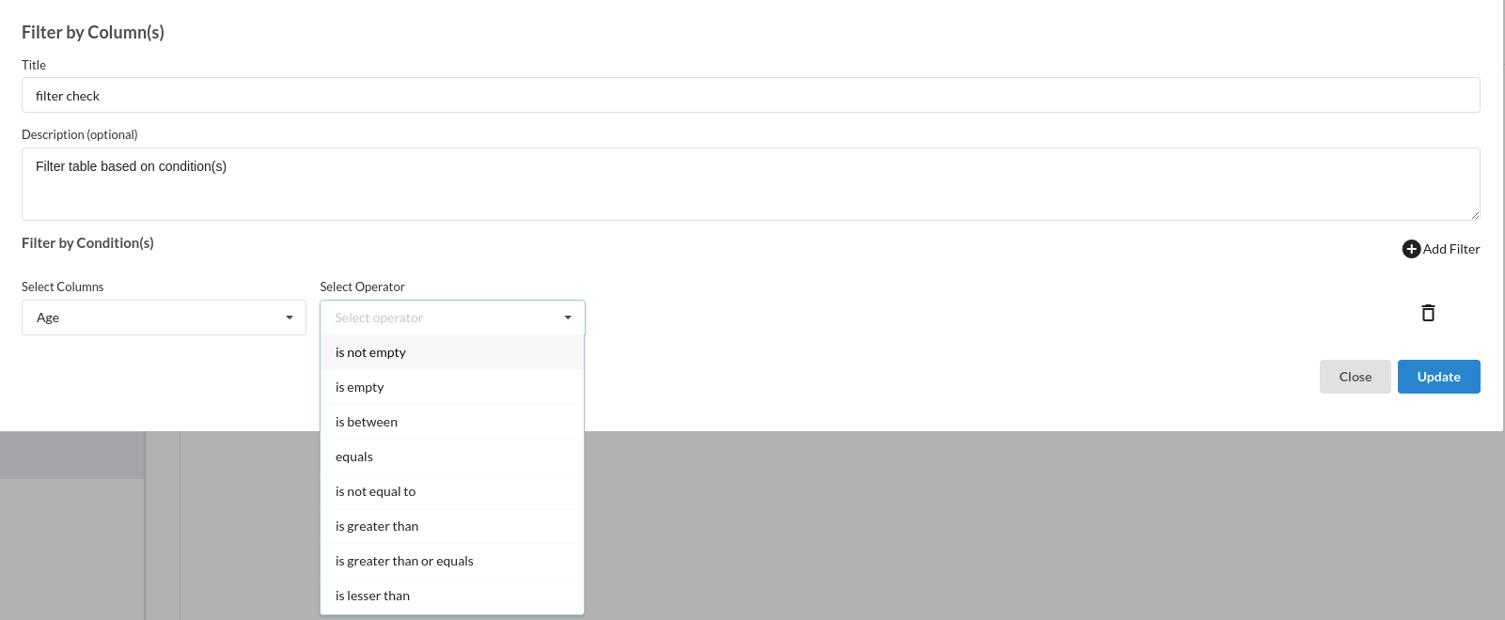Image resolution: width=1505 pixels, height=620 pixels.
Task: Click the Close button
Action: pyautogui.click(x=1355, y=377)
